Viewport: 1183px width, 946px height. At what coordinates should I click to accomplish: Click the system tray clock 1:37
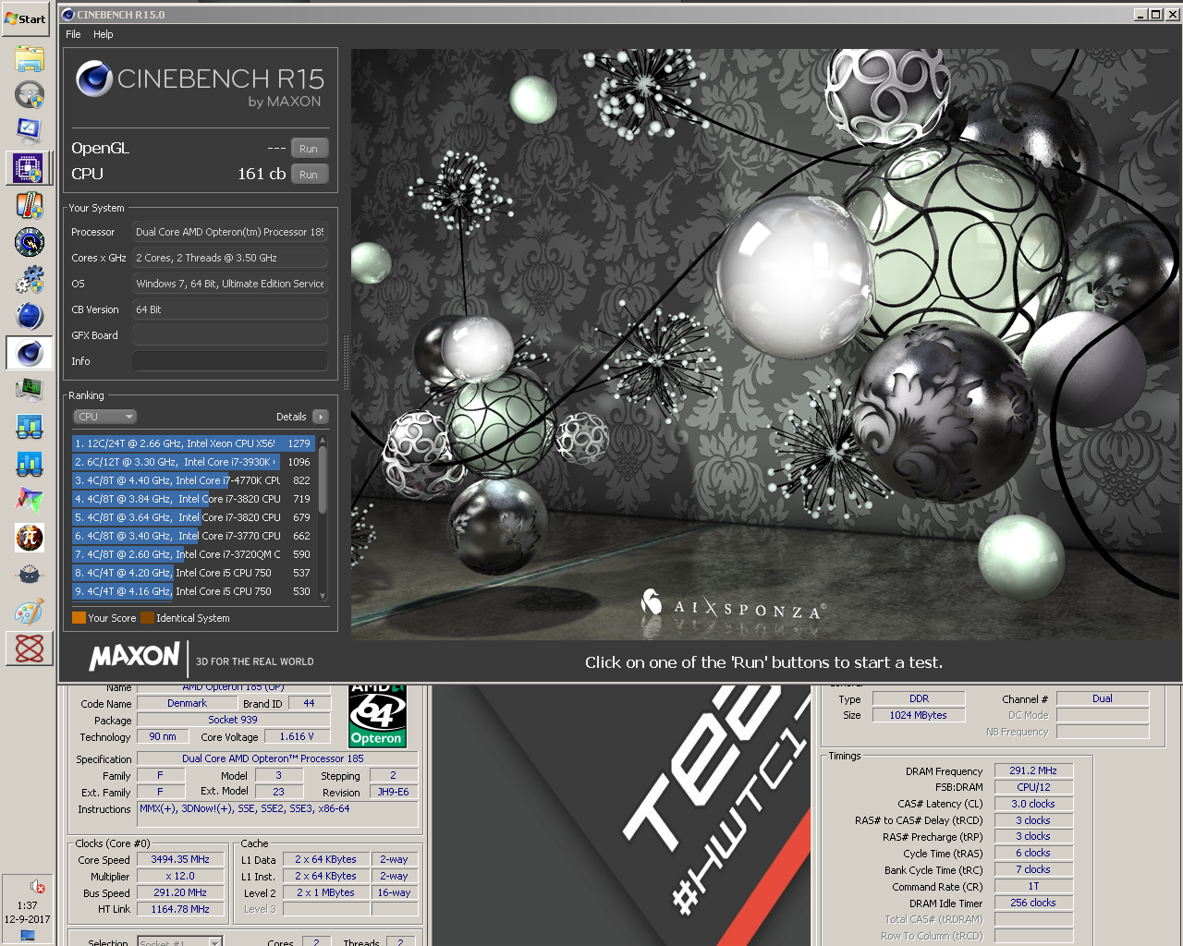(27, 905)
